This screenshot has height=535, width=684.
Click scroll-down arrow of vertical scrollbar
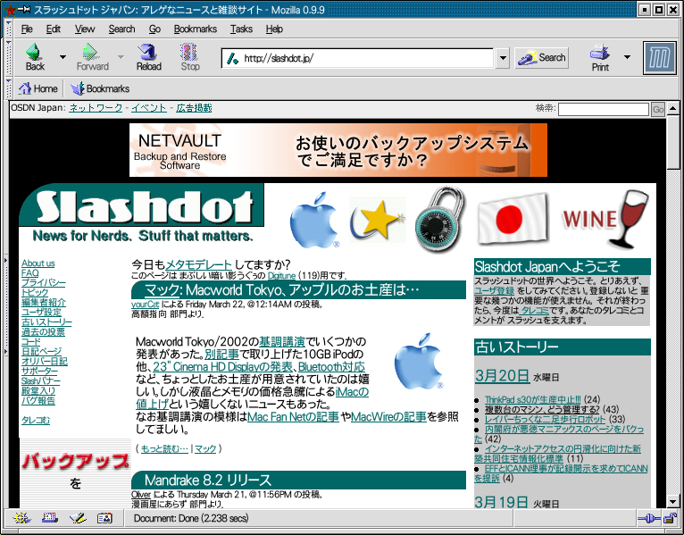672,501
